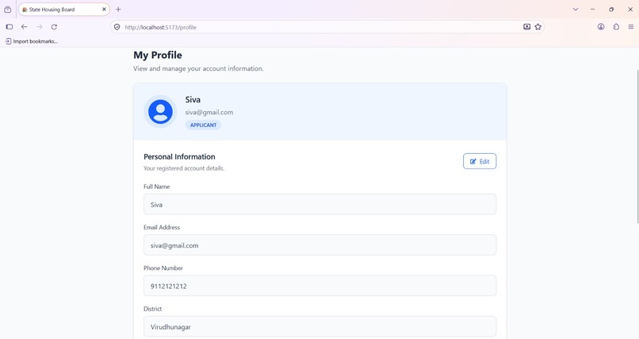Click the address bar URL
This screenshot has width=639, height=339.
pos(161,27)
